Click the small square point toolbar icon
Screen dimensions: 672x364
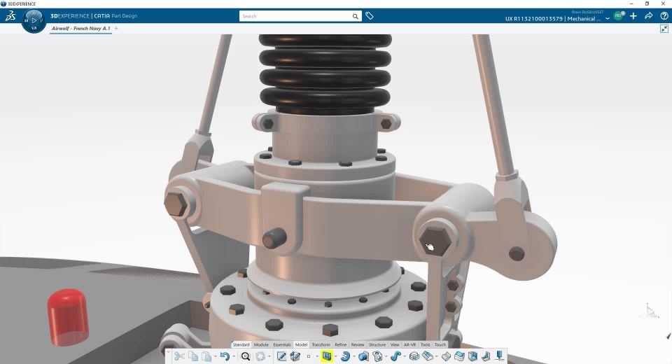[x=309, y=356]
